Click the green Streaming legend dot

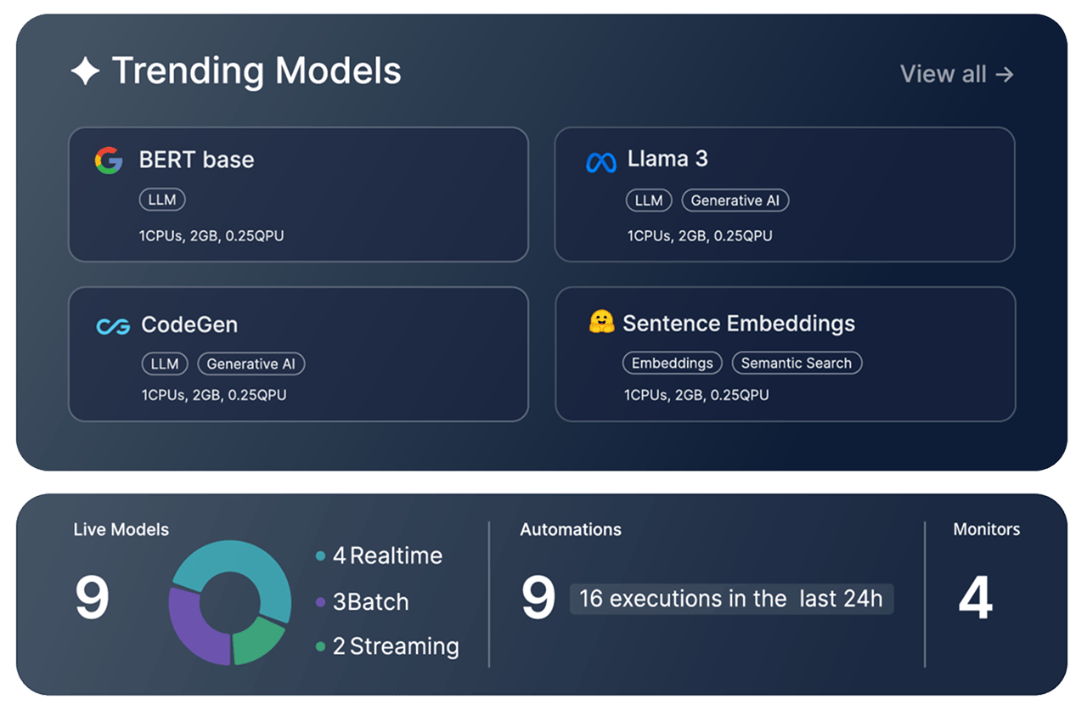(320, 647)
